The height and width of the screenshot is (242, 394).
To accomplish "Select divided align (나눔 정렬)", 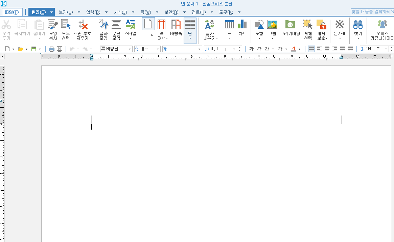I will click(x=350, y=49).
